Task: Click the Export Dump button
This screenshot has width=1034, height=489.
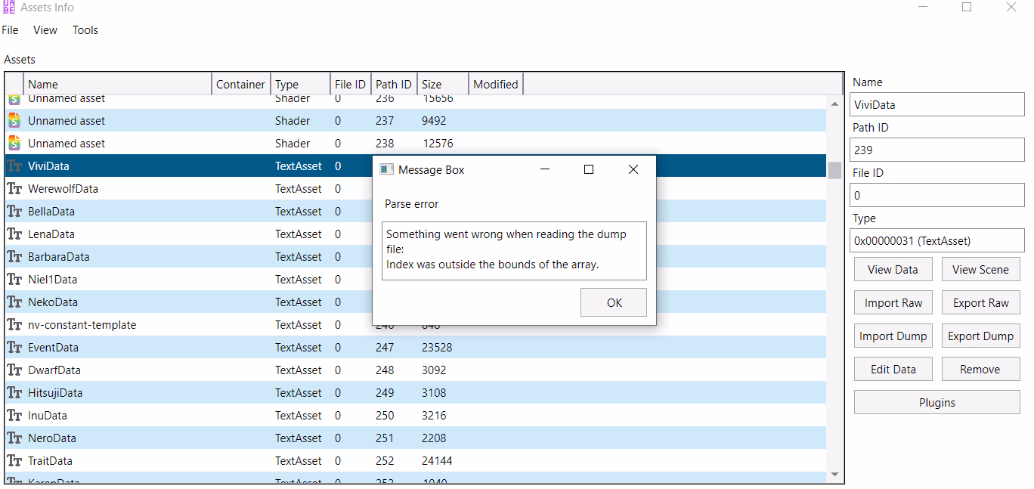Action: click(980, 336)
